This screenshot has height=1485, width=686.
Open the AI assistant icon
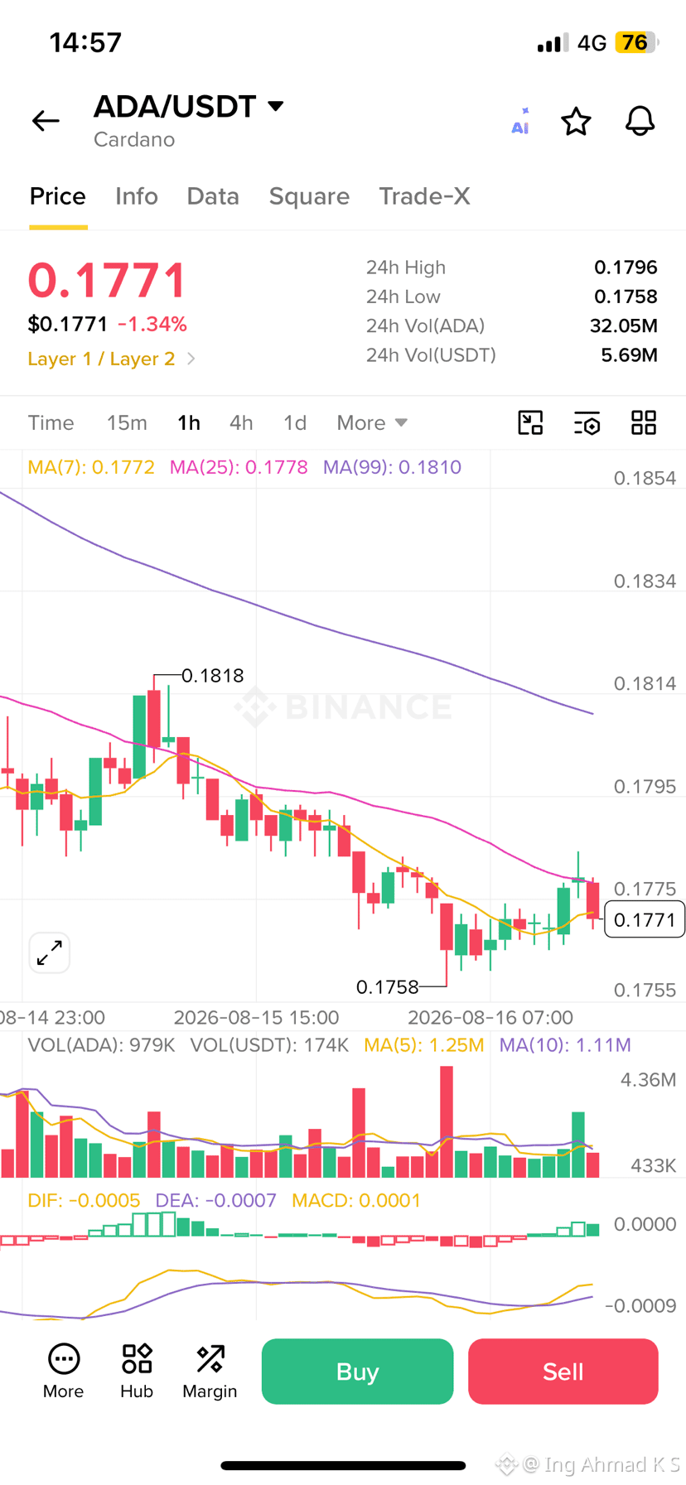coord(520,121)
